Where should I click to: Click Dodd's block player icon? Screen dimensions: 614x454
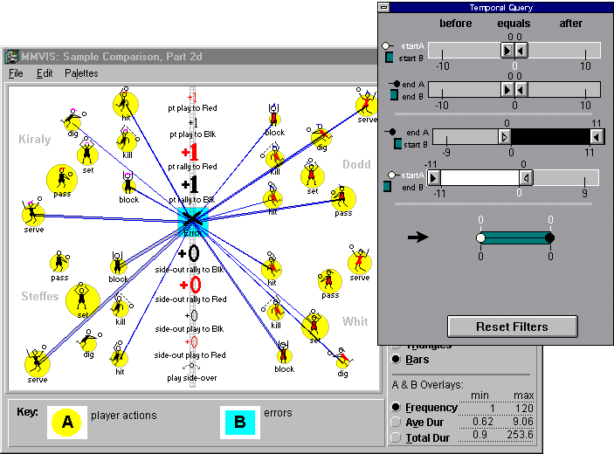pos(274,116)
